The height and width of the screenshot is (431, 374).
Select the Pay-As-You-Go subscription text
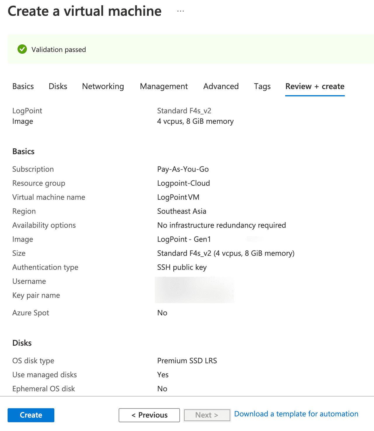pos(183,169)
